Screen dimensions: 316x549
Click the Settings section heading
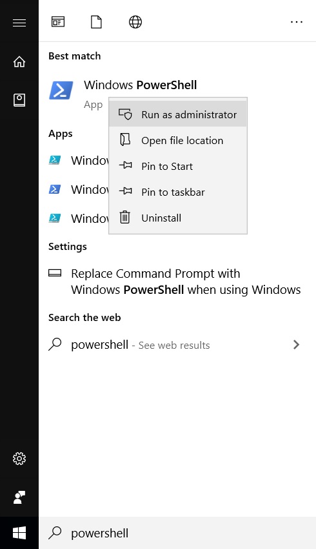pyautogui.click(x=68, y=247)
